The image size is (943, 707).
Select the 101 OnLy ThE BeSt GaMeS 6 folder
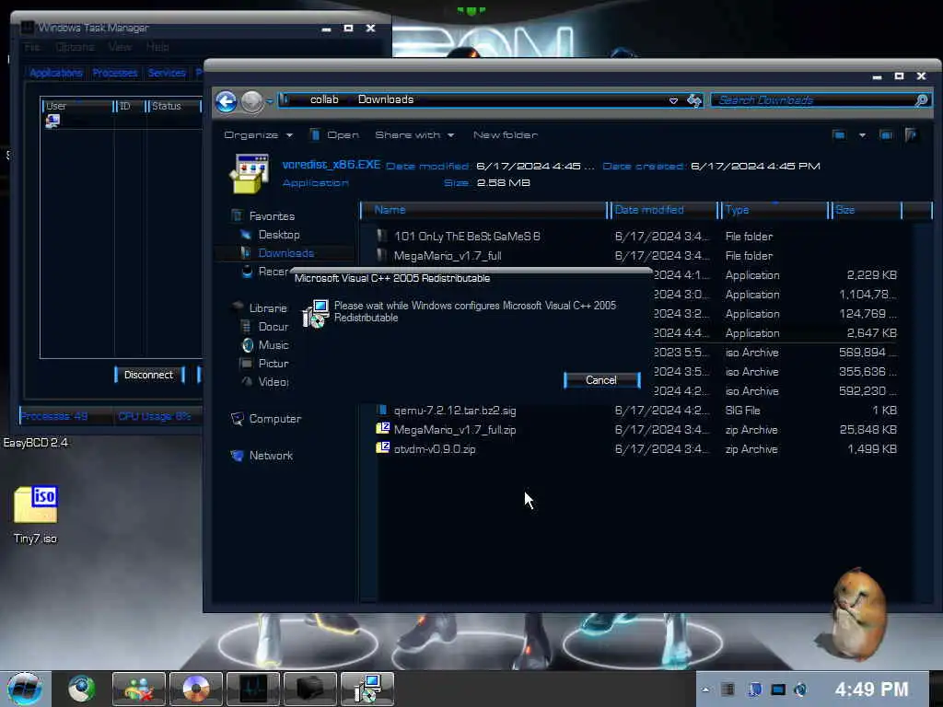pyautogui.click(x=467, y=237)
